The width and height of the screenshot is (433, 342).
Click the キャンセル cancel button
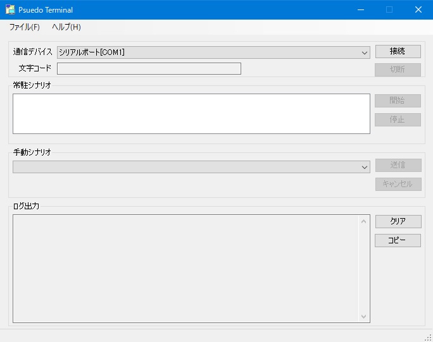pos(398,184)
